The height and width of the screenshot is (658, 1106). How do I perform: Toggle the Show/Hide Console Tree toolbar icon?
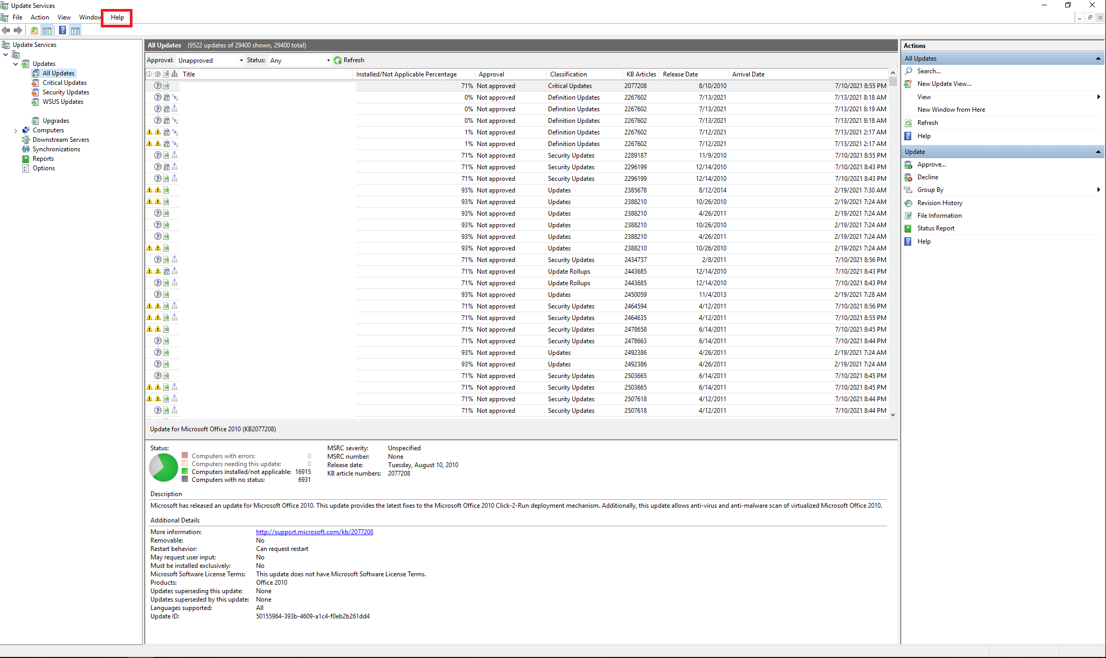tap(47, 31)
